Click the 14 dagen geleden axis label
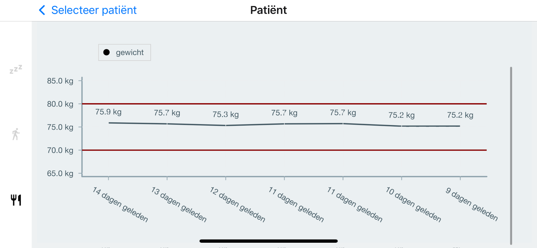537x248 pixels. coord(120,204)
